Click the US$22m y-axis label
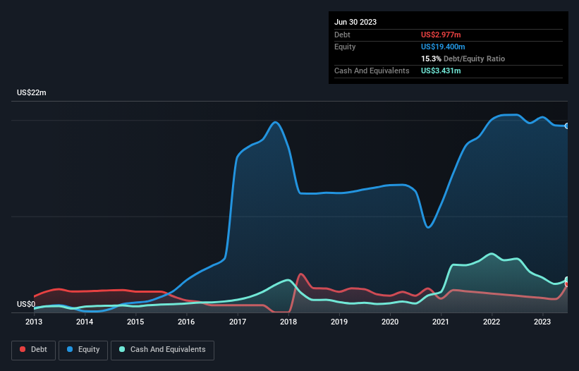 point(32,92)
